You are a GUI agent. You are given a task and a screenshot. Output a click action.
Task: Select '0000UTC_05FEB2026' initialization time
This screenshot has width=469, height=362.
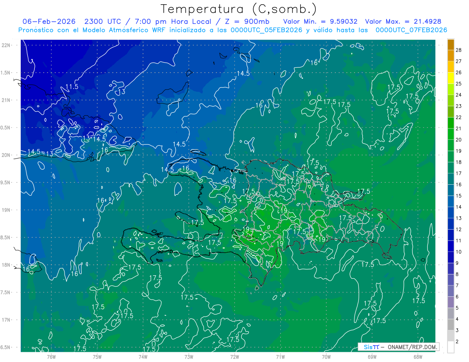[x=267, y=30]
